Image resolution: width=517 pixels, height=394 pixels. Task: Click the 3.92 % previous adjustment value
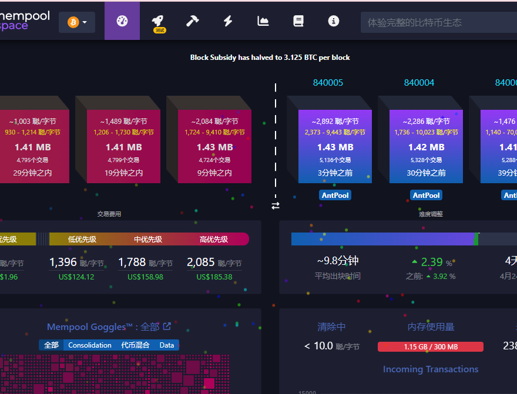pos(441,277)
